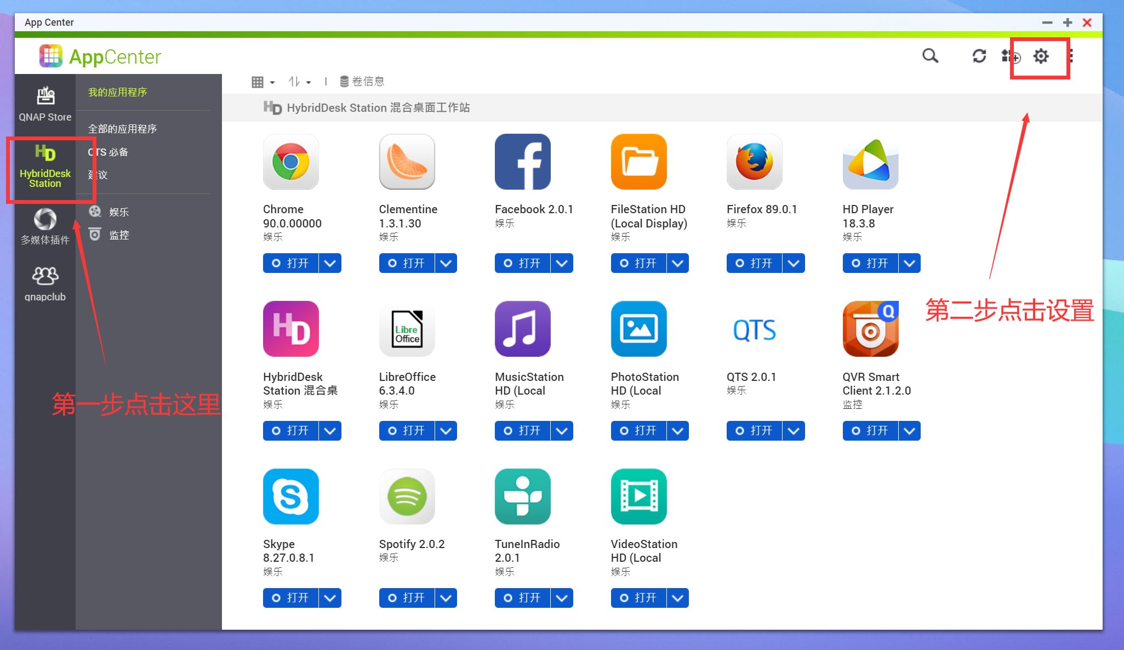The width and height of the screenshot is (1124, 650).
Task: Select 娱乐 category
Action: coord(109,212)
